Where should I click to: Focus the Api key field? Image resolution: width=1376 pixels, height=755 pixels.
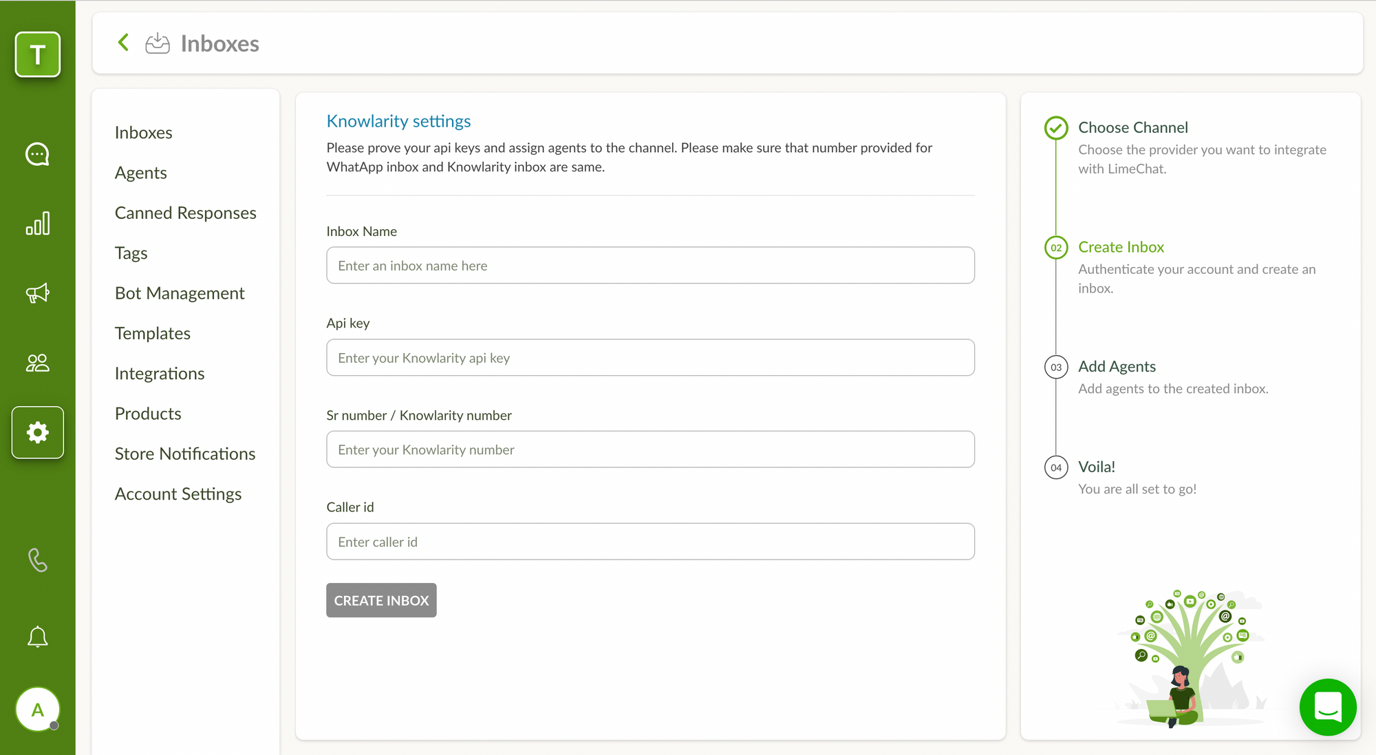tap(650, 357)
